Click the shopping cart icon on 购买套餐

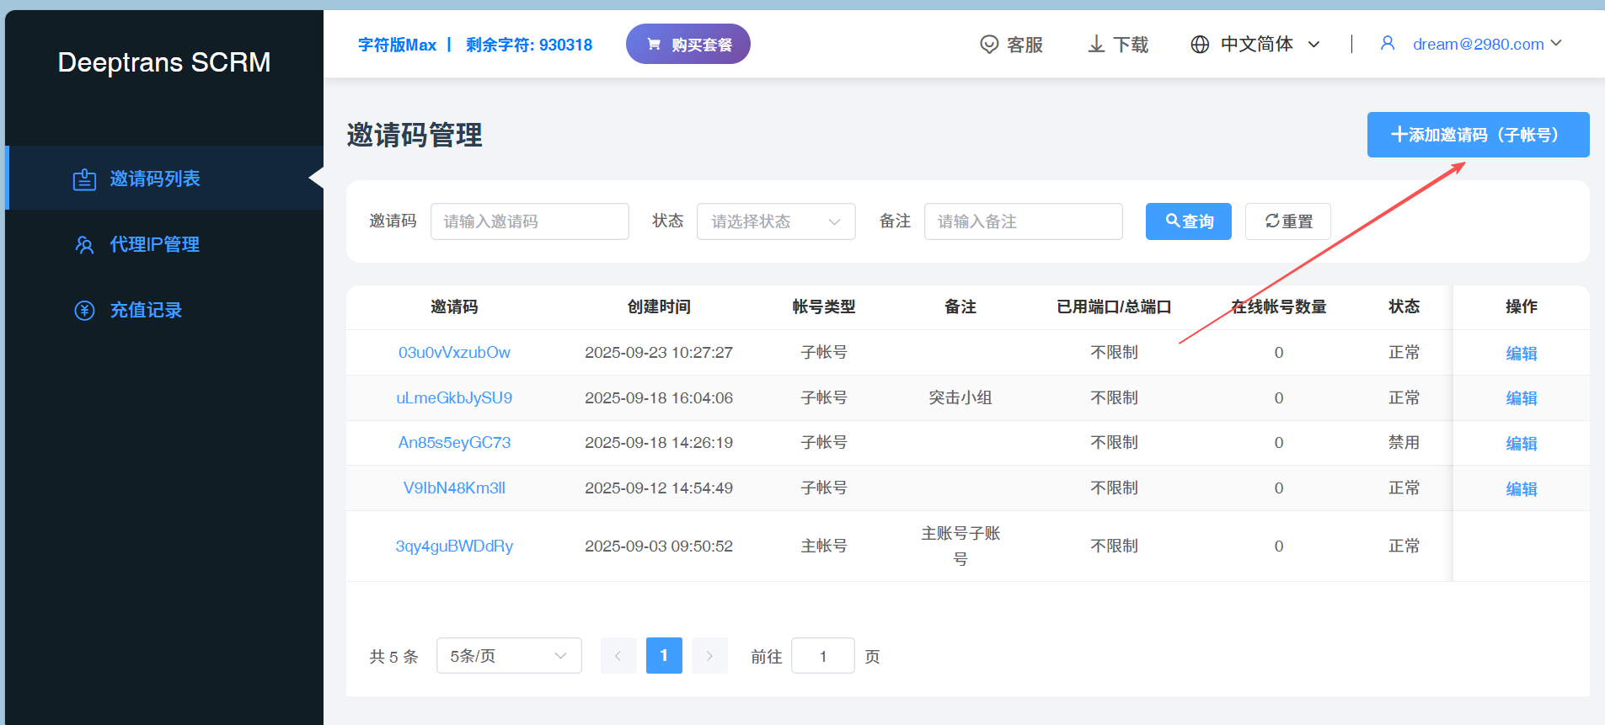[x=654, y=45]
